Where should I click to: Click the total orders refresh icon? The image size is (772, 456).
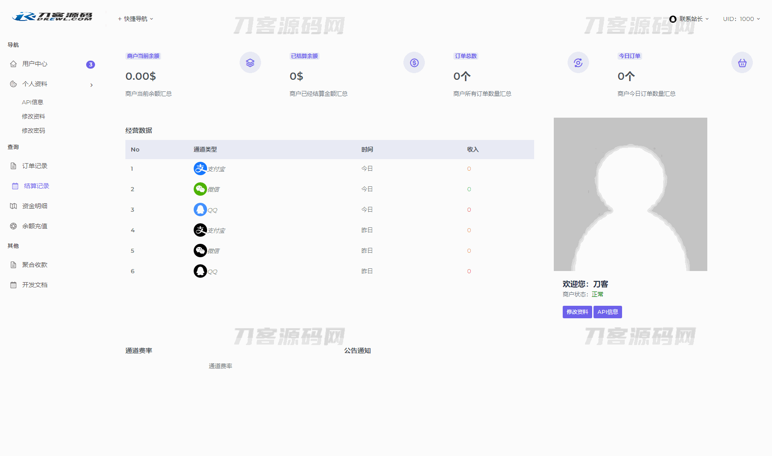point(578,63)
